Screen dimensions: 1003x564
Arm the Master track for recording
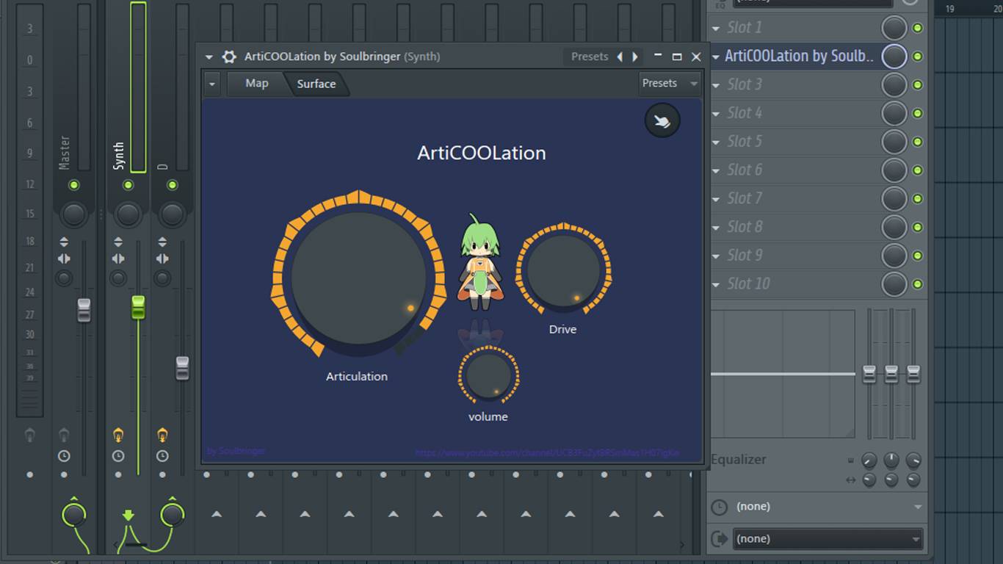[64, 435]
